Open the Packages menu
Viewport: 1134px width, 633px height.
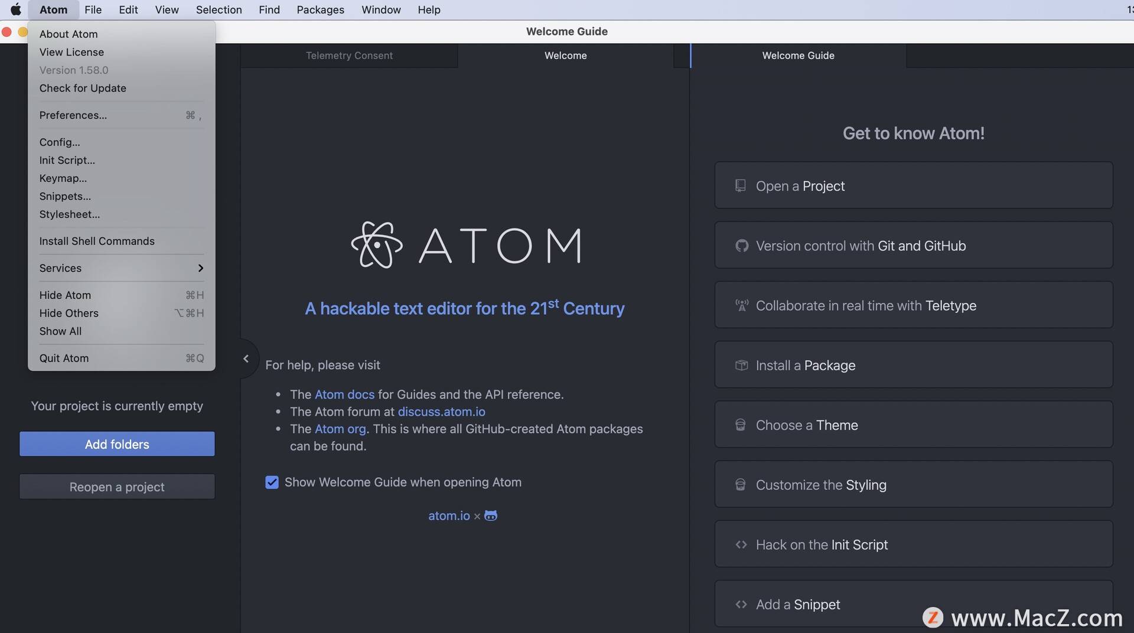click(x=320, y=9)
